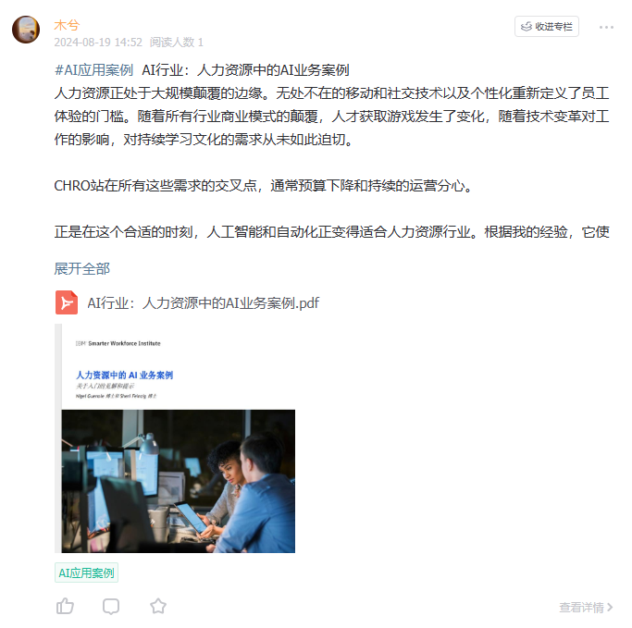Screen dimensions: 632x628
Task: Like the post with thumbs-up icon
Action: point(65,606)
